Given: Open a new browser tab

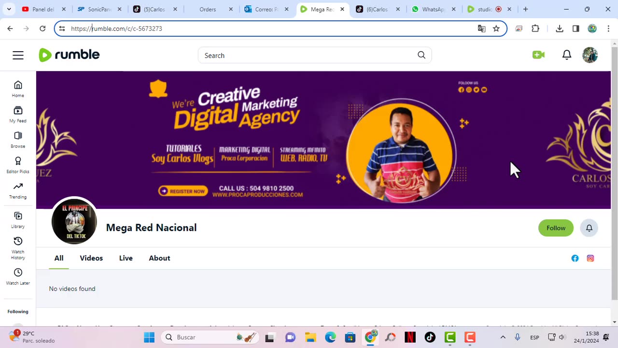Looking at the screenshot, I should click(x=526, y=9).
